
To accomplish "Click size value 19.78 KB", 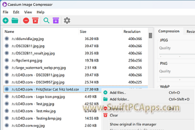I will [92, 60].
